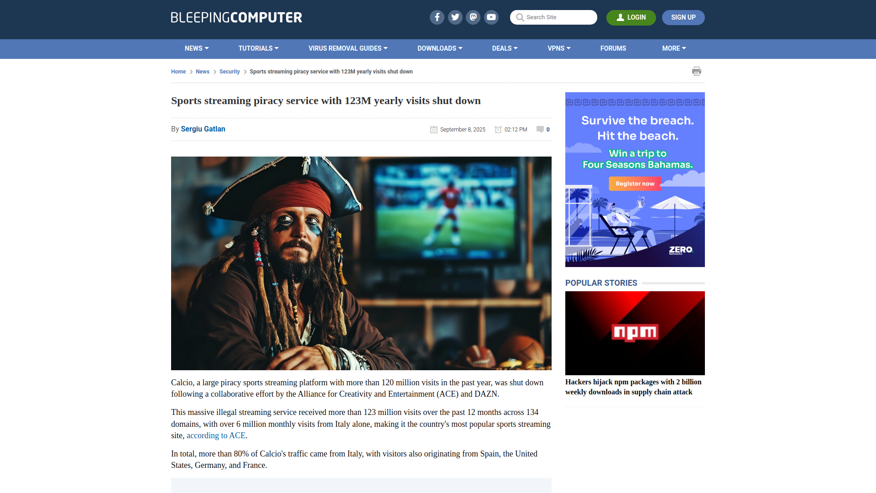876x493 pixels.
Task: Expand the VPNs dropdown menu
Action: coord(559,48)
